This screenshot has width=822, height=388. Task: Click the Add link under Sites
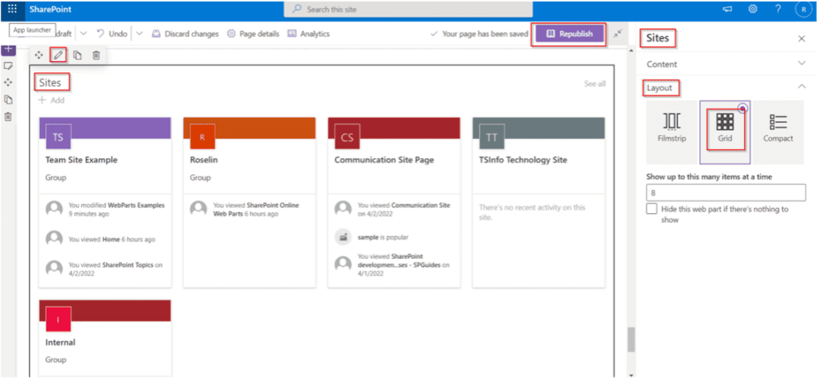coord(51,100)
